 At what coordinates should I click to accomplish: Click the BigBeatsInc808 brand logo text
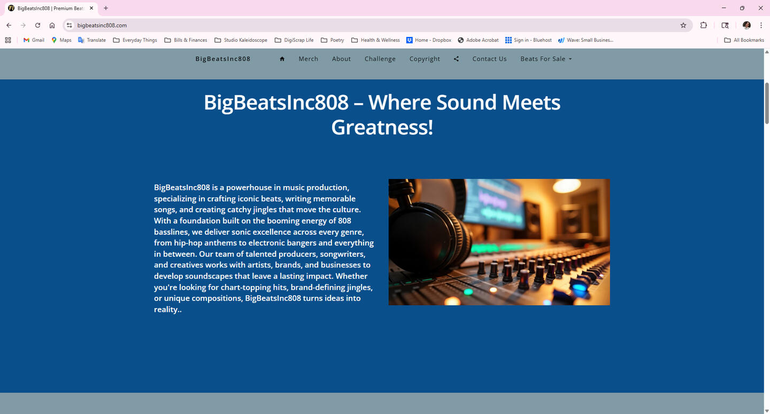click(x=223, y=59)
